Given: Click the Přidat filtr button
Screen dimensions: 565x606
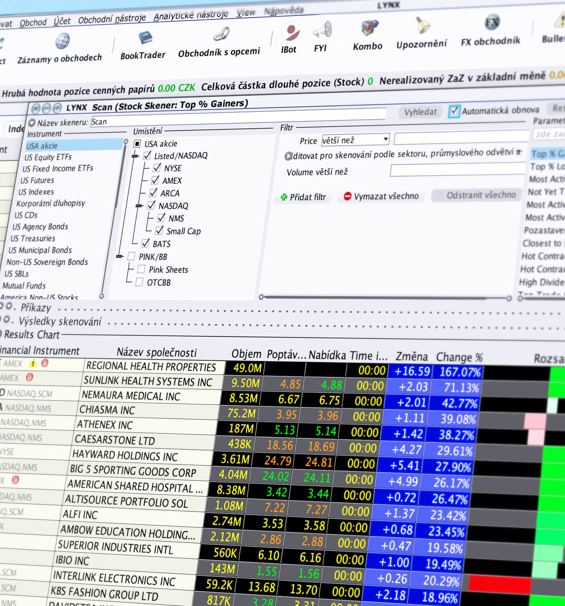Looking at the screenshot, I should (304, 197).
